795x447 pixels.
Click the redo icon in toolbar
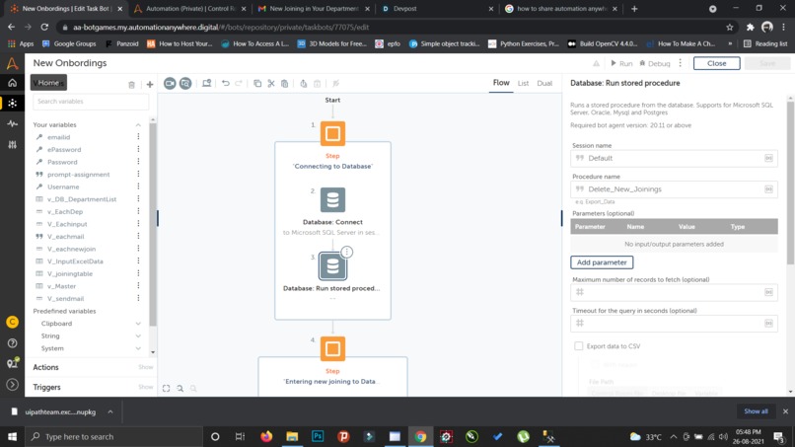[x=239, y=83]
